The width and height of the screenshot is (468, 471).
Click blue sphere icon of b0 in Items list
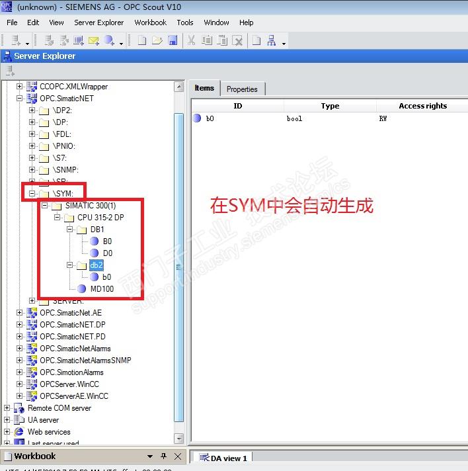[x=197, y=118]
